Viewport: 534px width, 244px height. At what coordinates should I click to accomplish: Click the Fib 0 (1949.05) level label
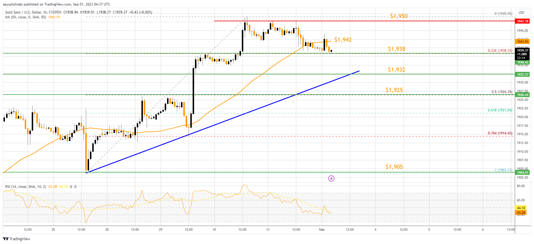[503, 14]
